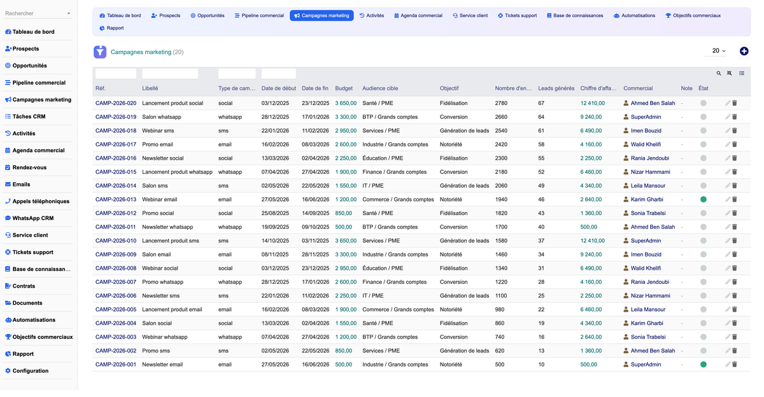The image size is (764, 397).
Task: Click the Type de campagne filter field
Action: click(237, 74)
